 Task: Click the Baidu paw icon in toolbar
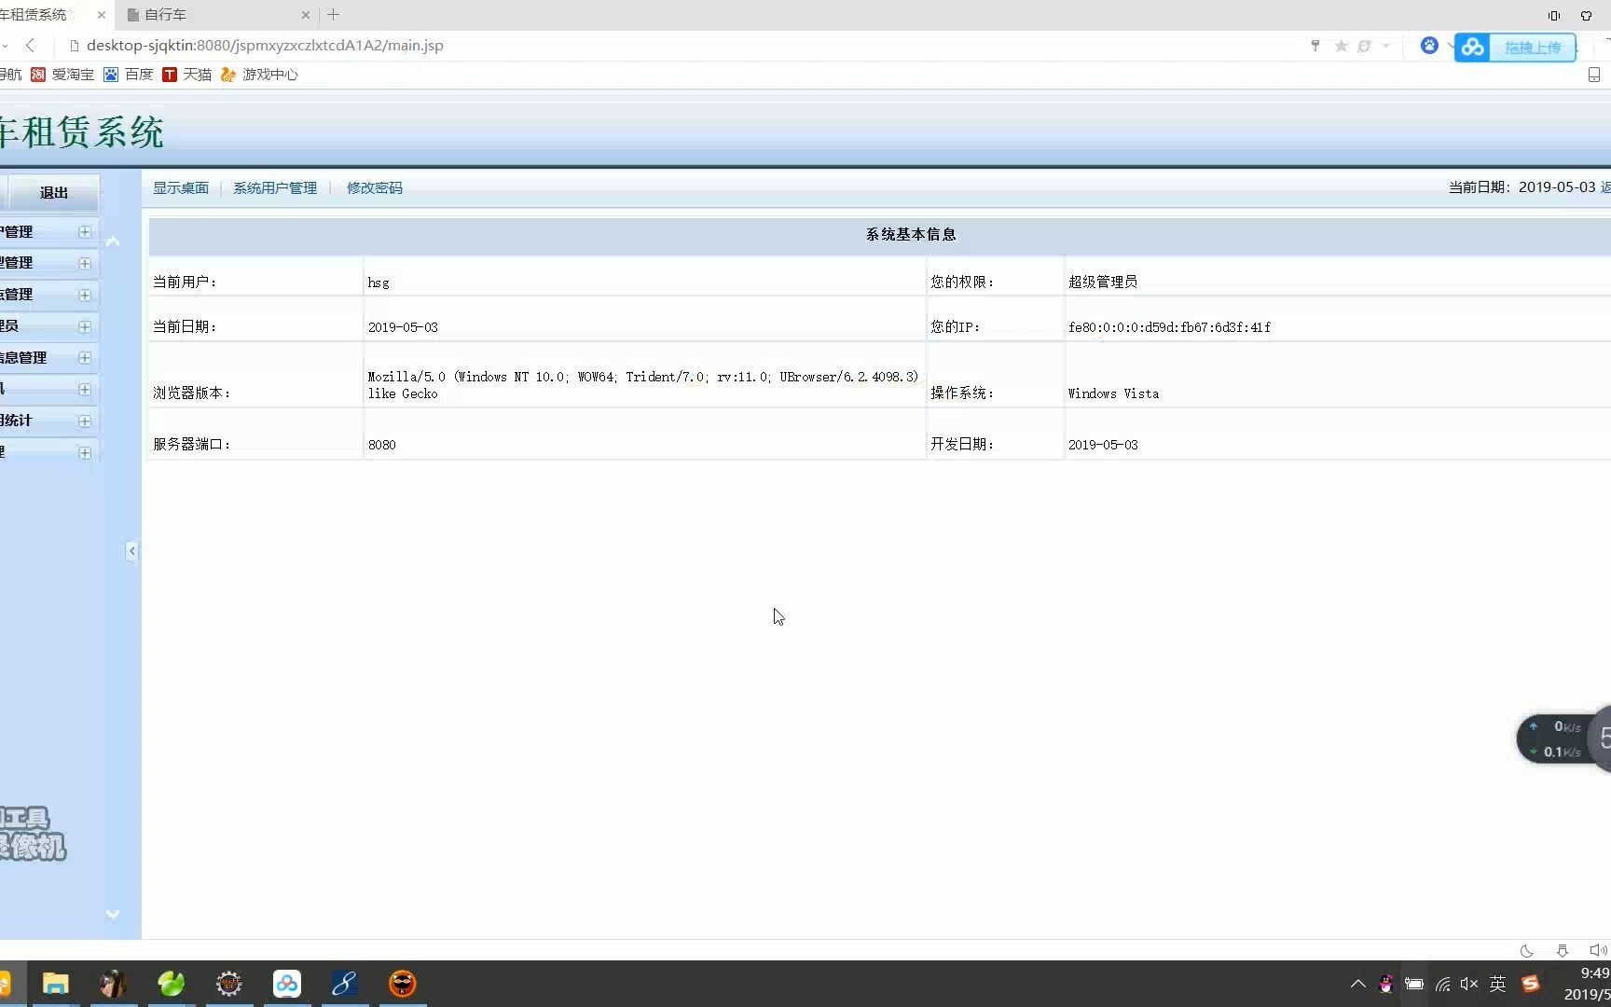(x=1429, y=45)
